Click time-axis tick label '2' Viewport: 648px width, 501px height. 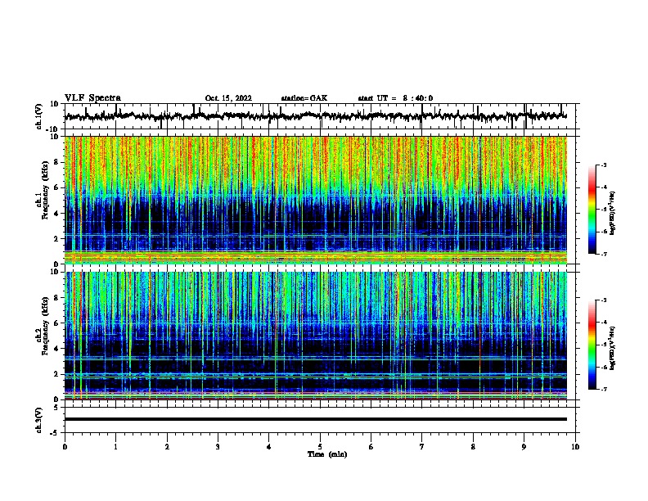(x=167, y=447)
